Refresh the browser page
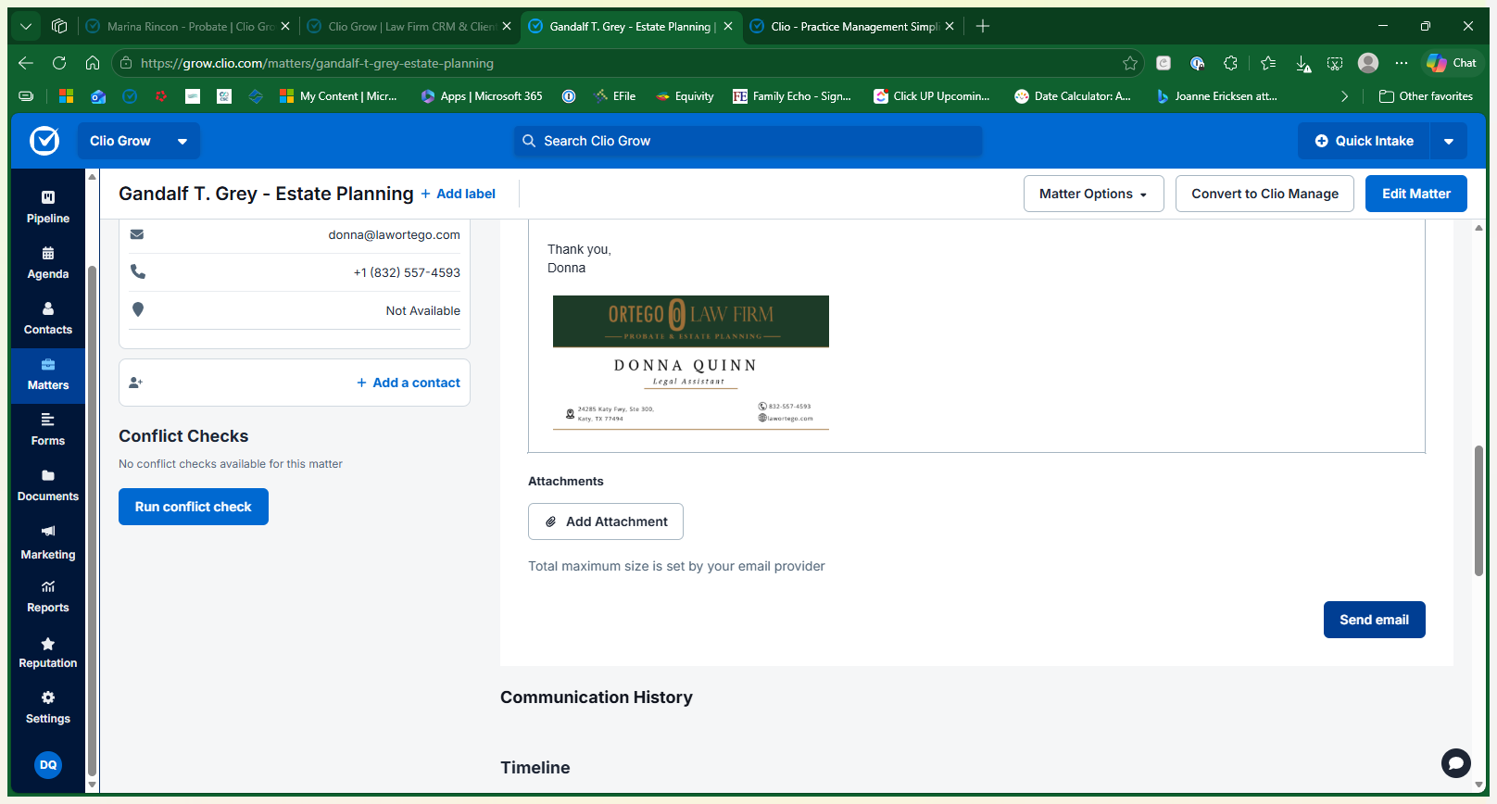1497x804 pixels. (59, 63)
